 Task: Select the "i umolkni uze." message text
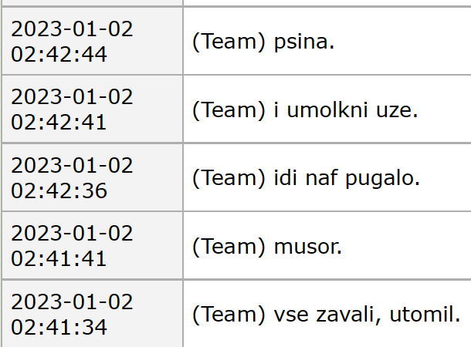[x=346, y=110]
